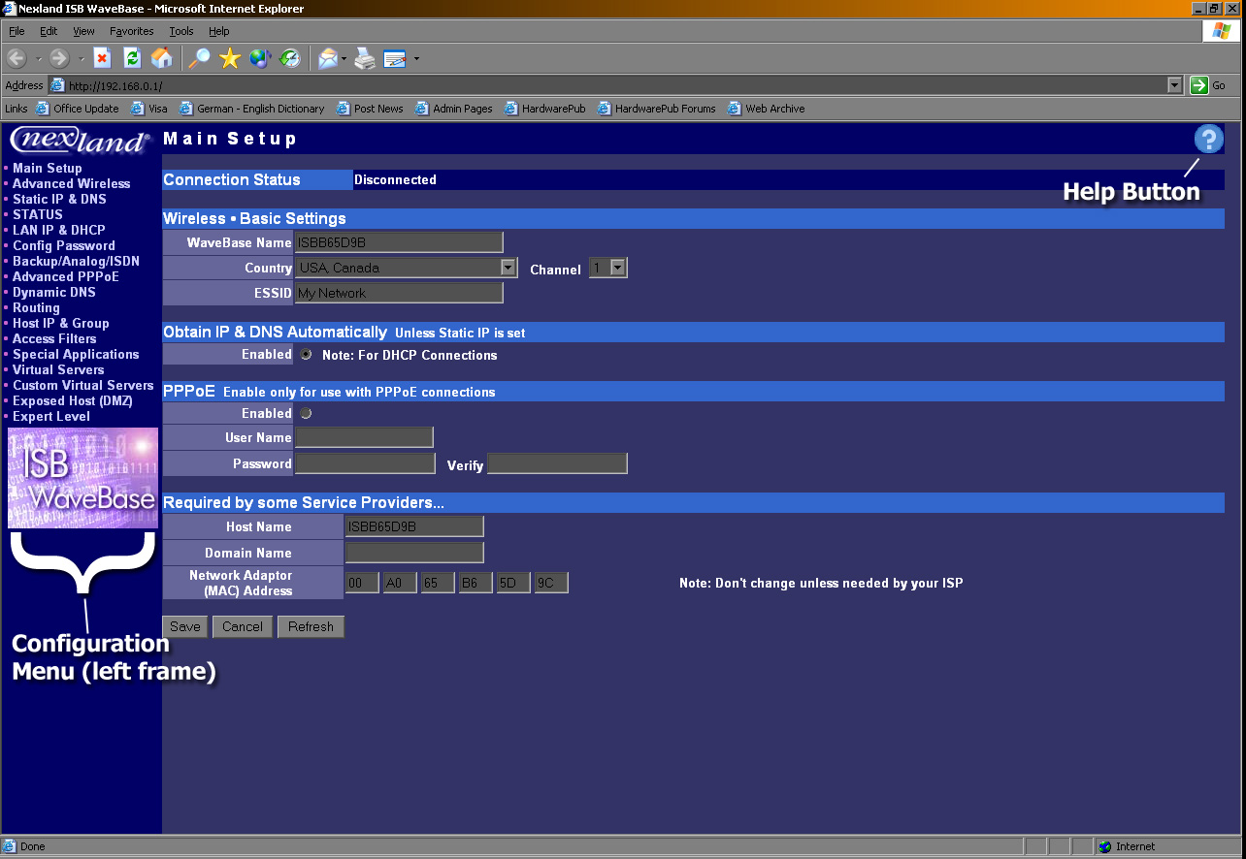Open the address bar dropdown arrow
The image size is (1246, 859).
click(1174, 85)
